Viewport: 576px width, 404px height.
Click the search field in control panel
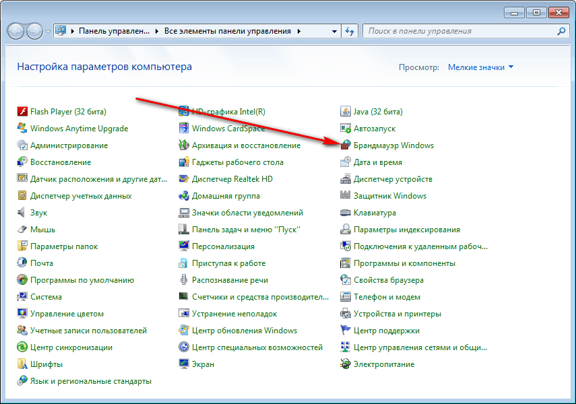tap(458, 31)
